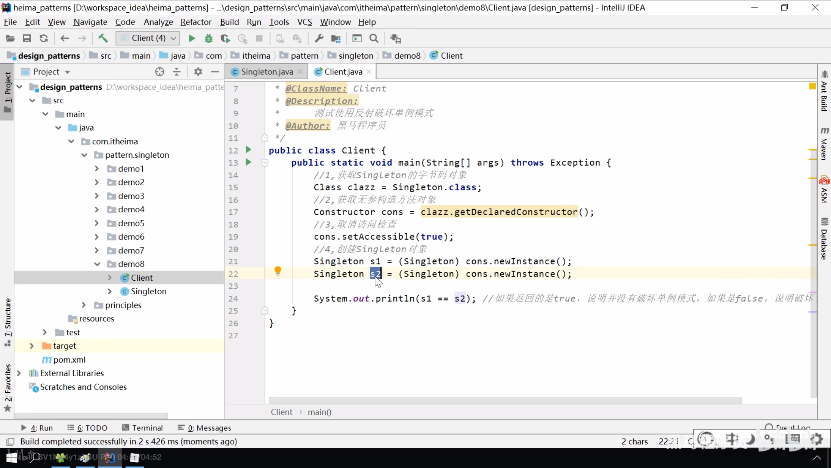The height and width of the screenshot is (468, 831).
Task: Navigate back arrow in toolbar
Action: pos(65,38)
